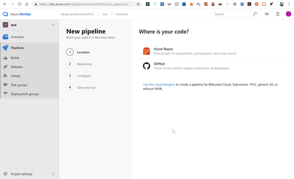Click the Save and run step label
Screen dimensions: 294x179
coord(86,88)
